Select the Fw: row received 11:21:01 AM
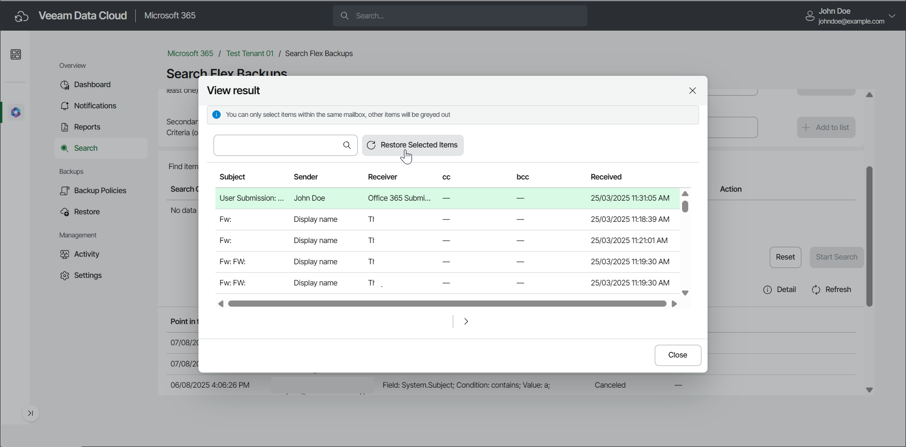 447,241
